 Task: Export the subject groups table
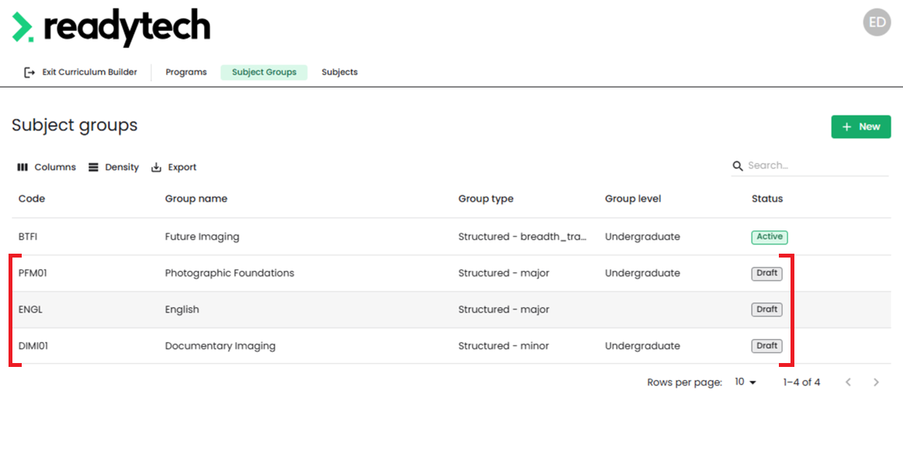173,167
